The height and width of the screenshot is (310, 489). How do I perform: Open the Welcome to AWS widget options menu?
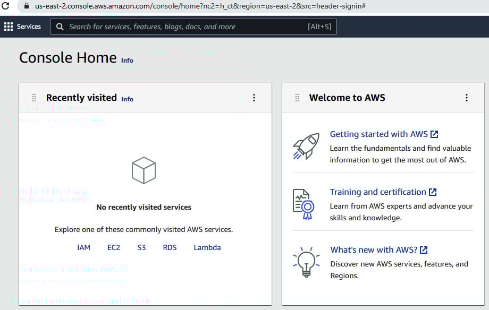pos(467,98)
